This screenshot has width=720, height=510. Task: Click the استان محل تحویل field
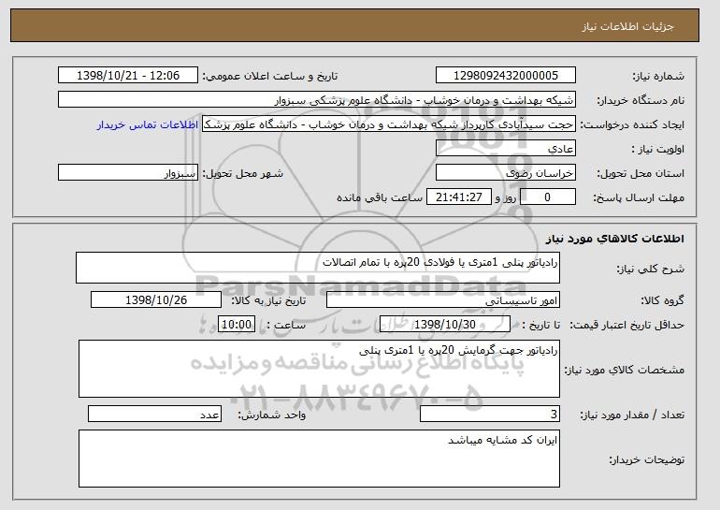click(x=506, y=173)
